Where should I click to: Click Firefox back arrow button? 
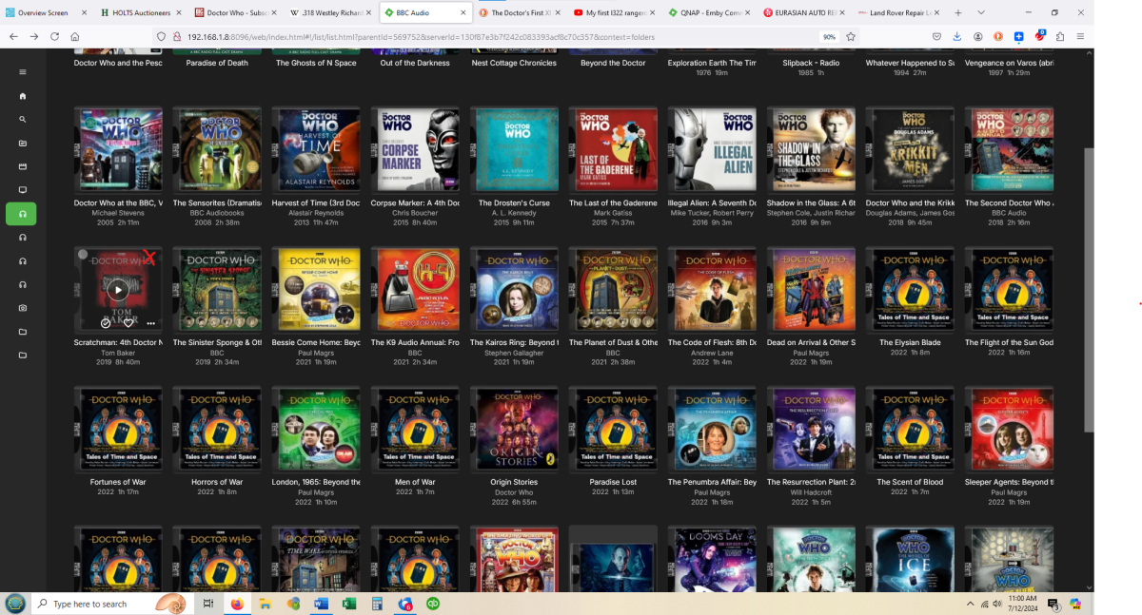point(13,36)
